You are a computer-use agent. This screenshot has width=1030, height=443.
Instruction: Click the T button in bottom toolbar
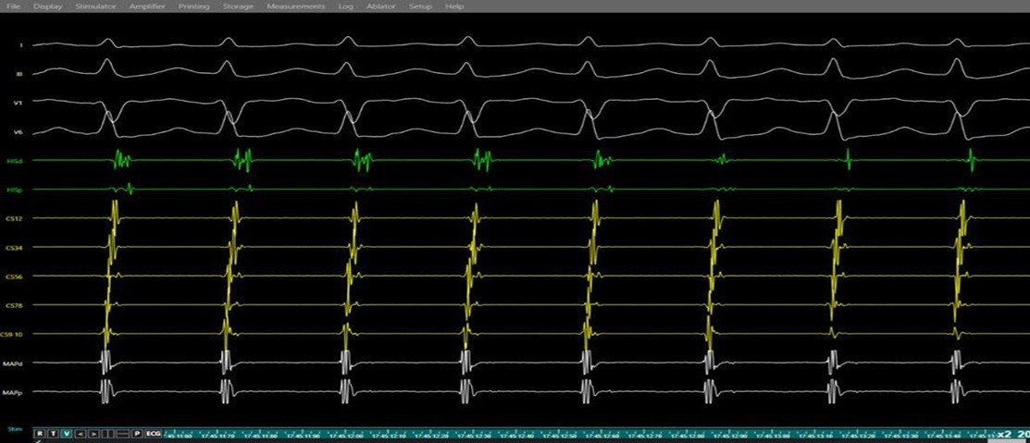(x=53, y=433)
